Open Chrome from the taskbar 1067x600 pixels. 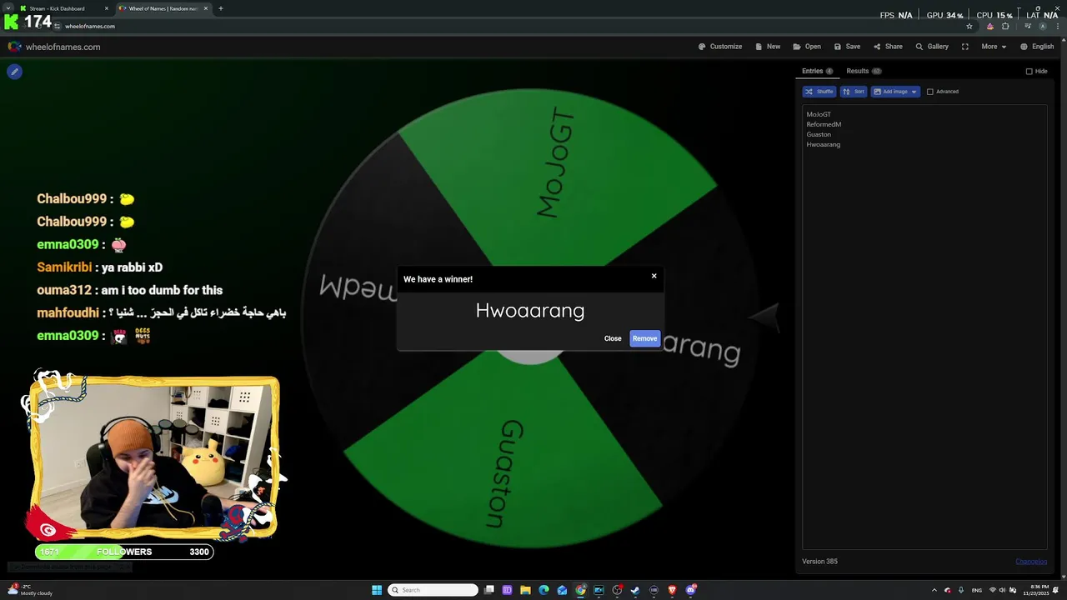pyautogui.click(x=580, y=590)
